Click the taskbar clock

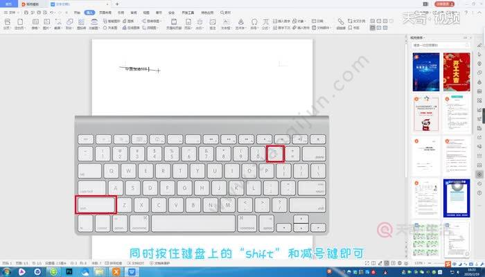[472, 272]
